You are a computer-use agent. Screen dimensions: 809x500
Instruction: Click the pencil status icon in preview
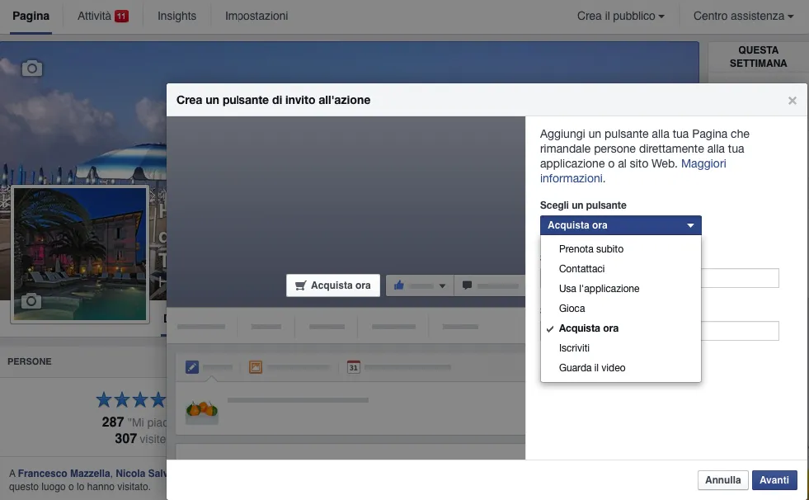point(192,367)
